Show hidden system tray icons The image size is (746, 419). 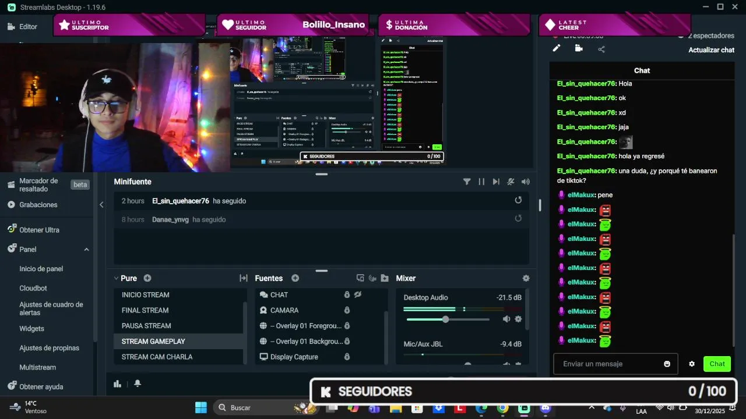(x=592, y=407)
